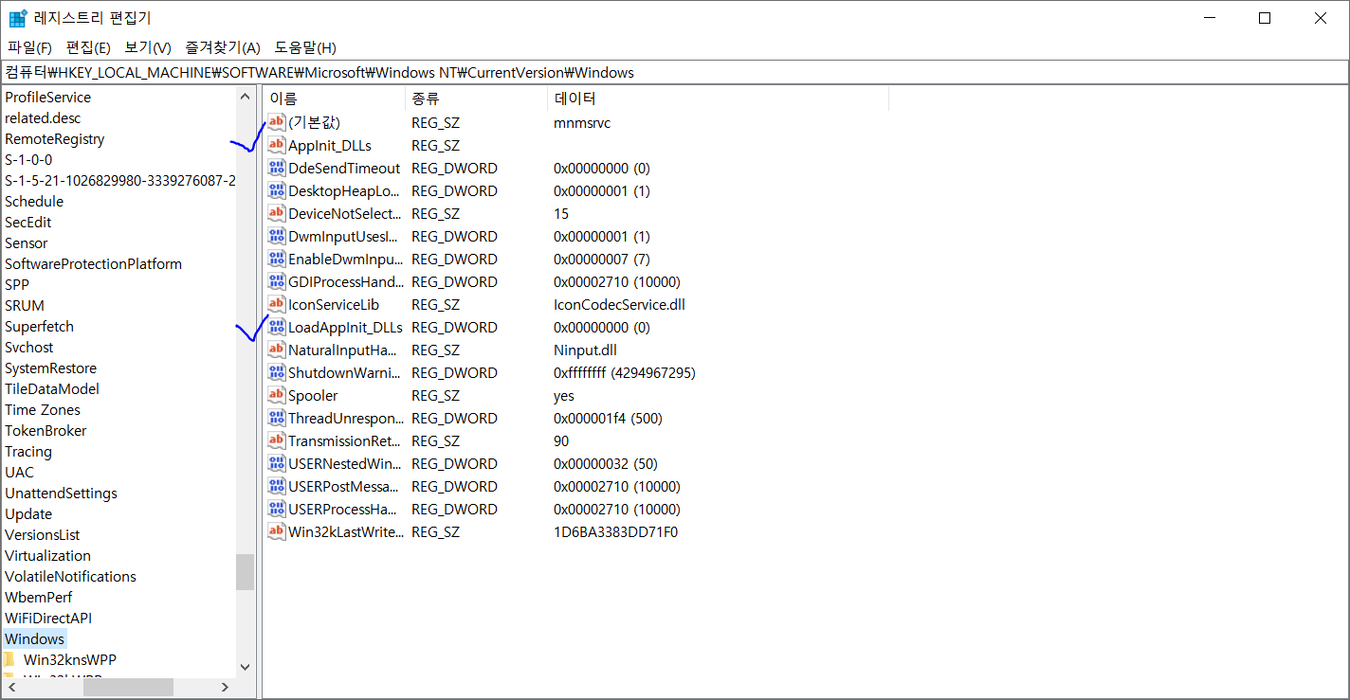Select the WiFiDirectAPI key

pos(48,618)
